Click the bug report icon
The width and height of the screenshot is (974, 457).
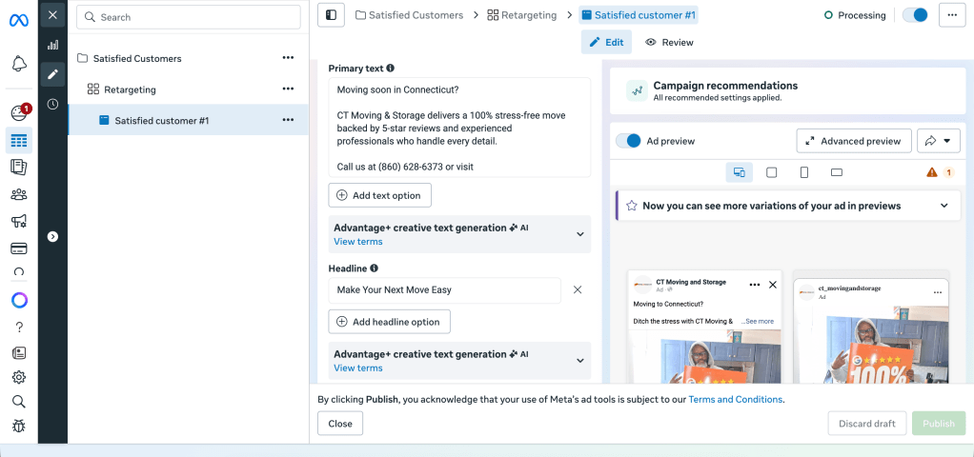[18, 427]
